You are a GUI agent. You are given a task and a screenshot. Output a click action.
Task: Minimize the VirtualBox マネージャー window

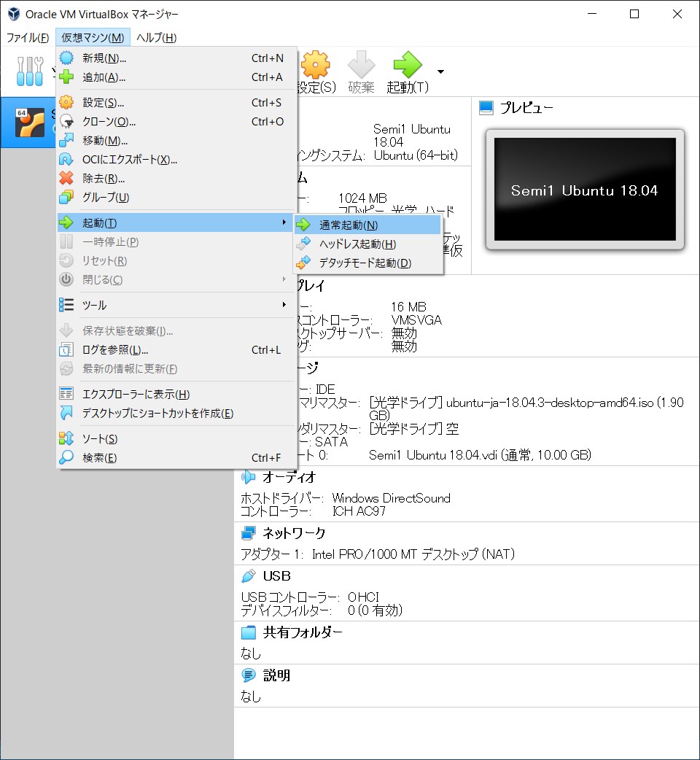tap(591, 14)
